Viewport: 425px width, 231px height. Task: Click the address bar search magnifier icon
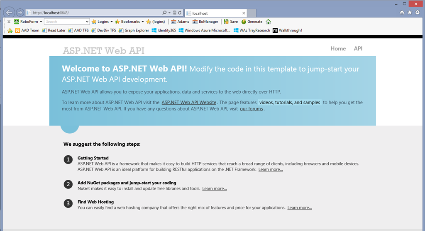164,13
